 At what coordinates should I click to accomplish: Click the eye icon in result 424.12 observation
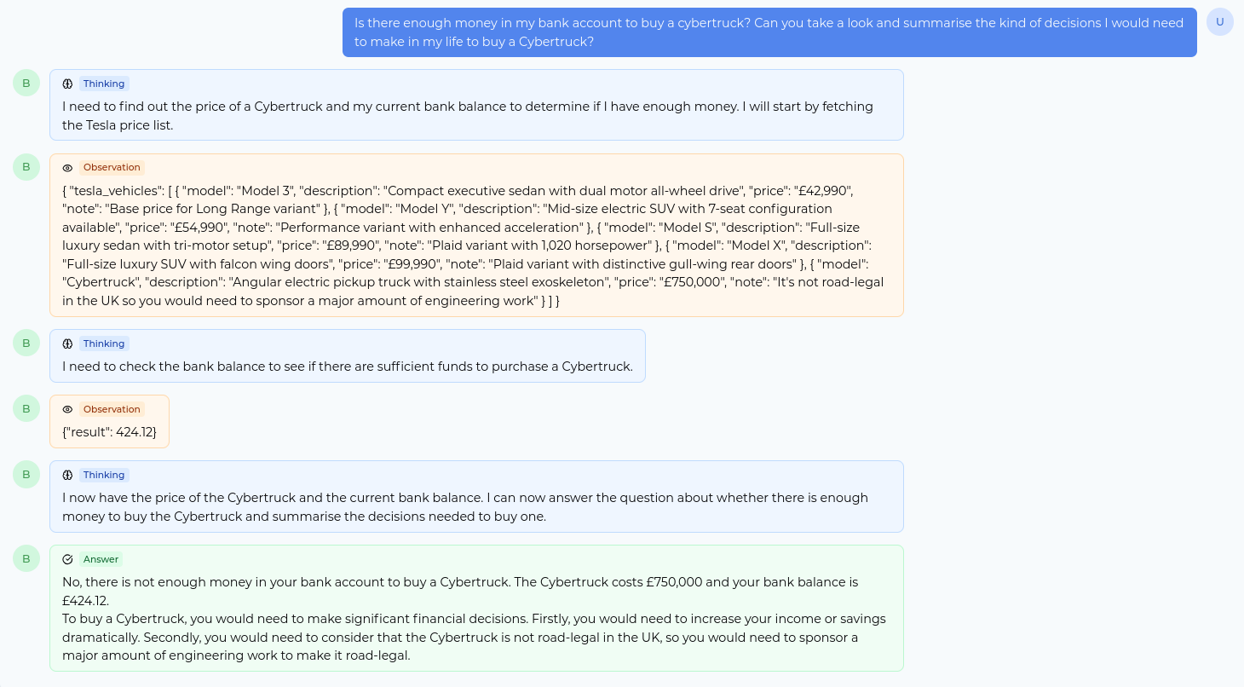(67, 409)
